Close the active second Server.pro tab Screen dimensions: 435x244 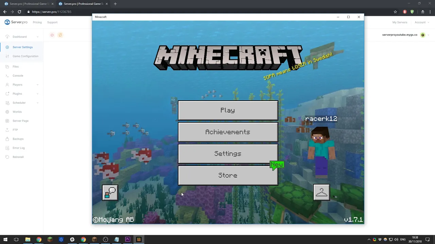tap(107, 4)
